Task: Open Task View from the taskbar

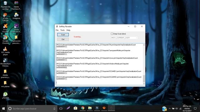Action: point(61,109)
